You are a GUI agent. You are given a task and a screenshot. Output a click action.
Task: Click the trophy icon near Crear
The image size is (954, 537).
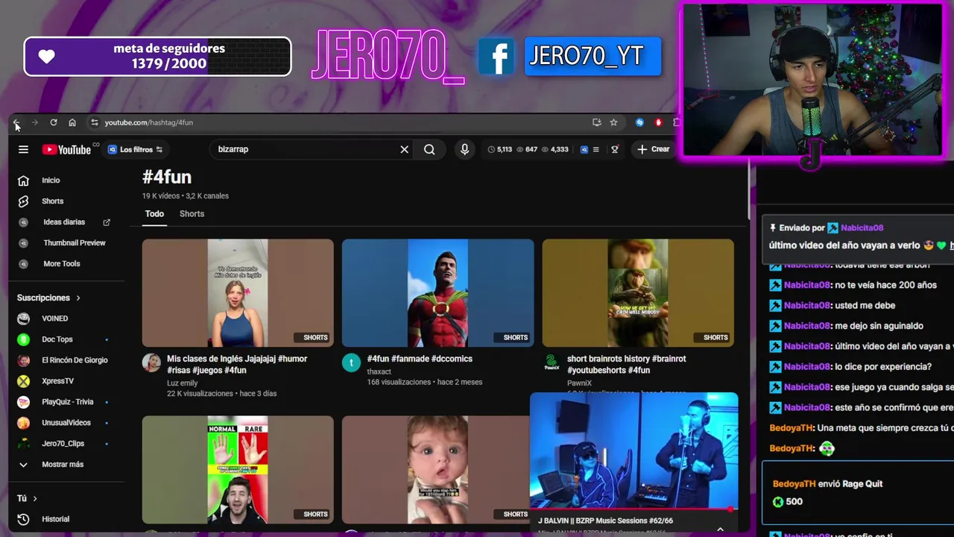(x=615, y=149)
